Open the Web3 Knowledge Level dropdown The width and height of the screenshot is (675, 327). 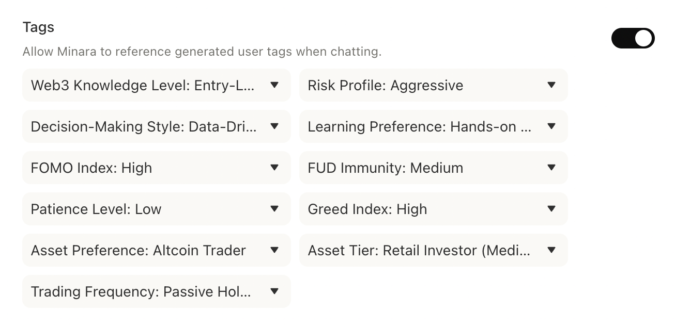(156, 85)
